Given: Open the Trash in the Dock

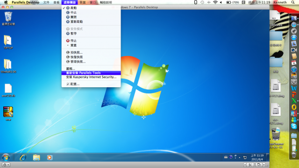Looking at the screenshot, I should pos(294,154).
